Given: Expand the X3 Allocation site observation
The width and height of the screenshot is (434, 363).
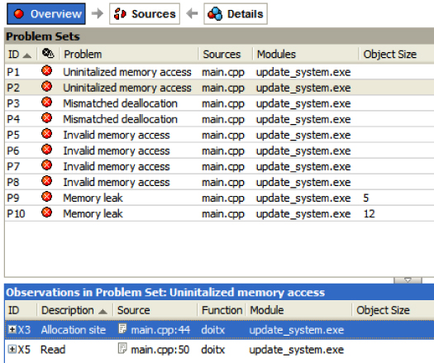Looking at the screenshot, I should (x=12, y=329).
